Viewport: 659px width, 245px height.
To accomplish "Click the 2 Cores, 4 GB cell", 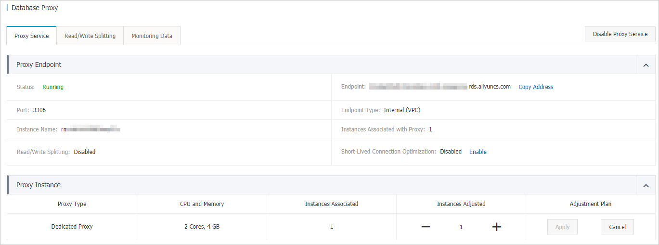I will 202,227.
